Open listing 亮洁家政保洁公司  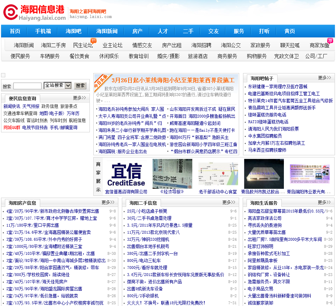265,218
